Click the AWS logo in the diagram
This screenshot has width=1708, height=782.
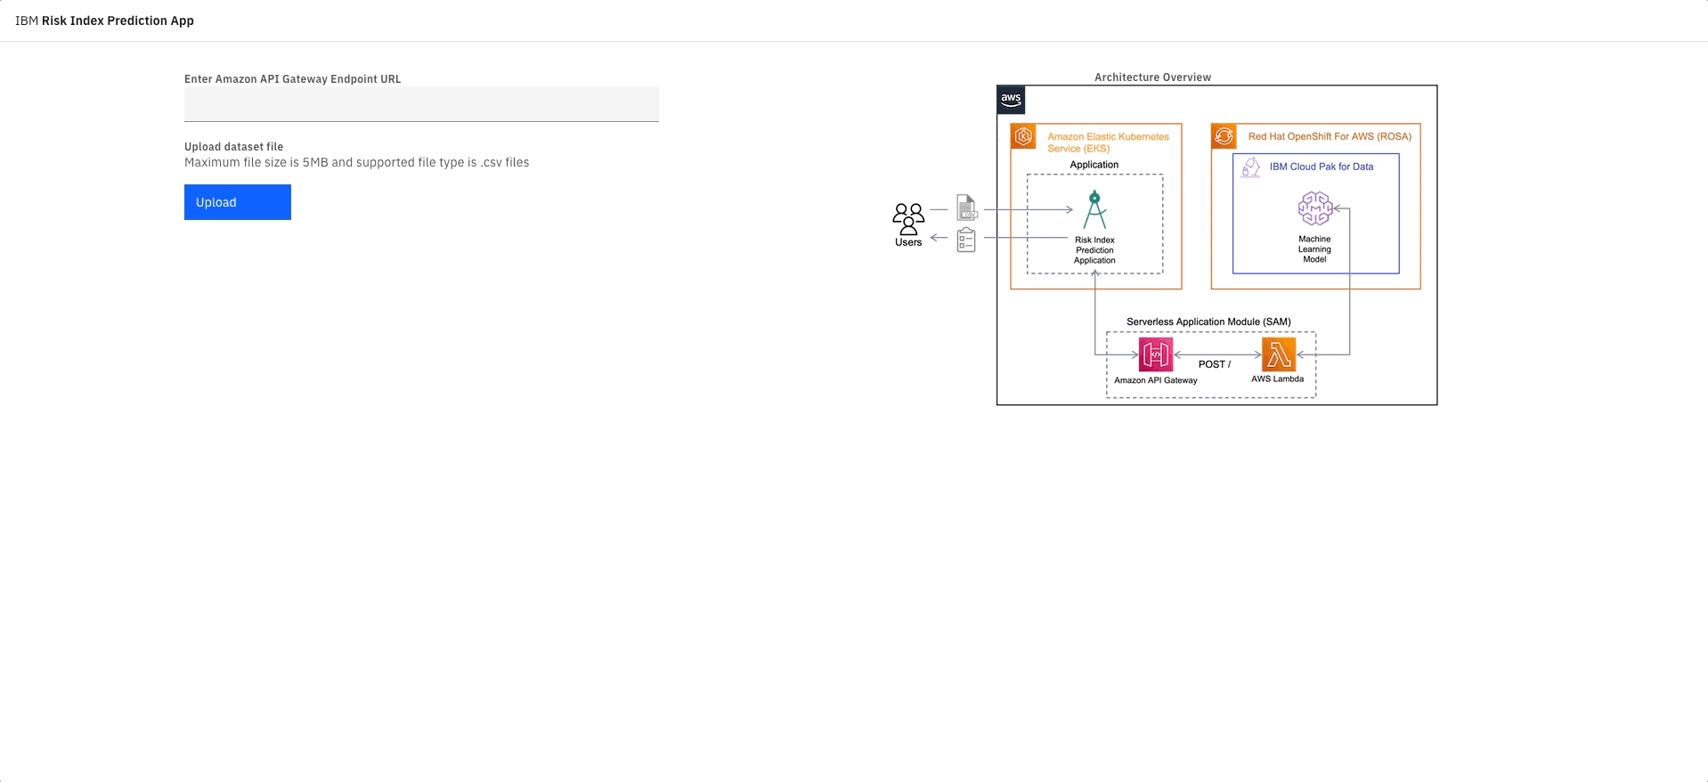1011,100
